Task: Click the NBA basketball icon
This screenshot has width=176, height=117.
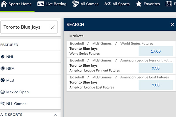Action: click(3, 68)
